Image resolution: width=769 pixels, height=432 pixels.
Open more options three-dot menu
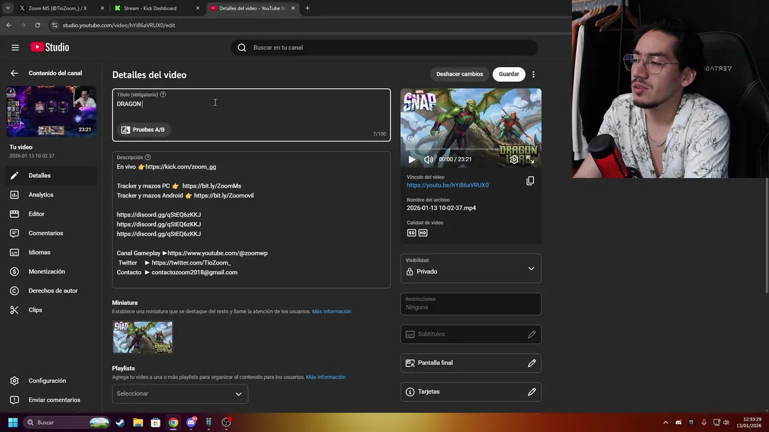[x=533, y=74]
